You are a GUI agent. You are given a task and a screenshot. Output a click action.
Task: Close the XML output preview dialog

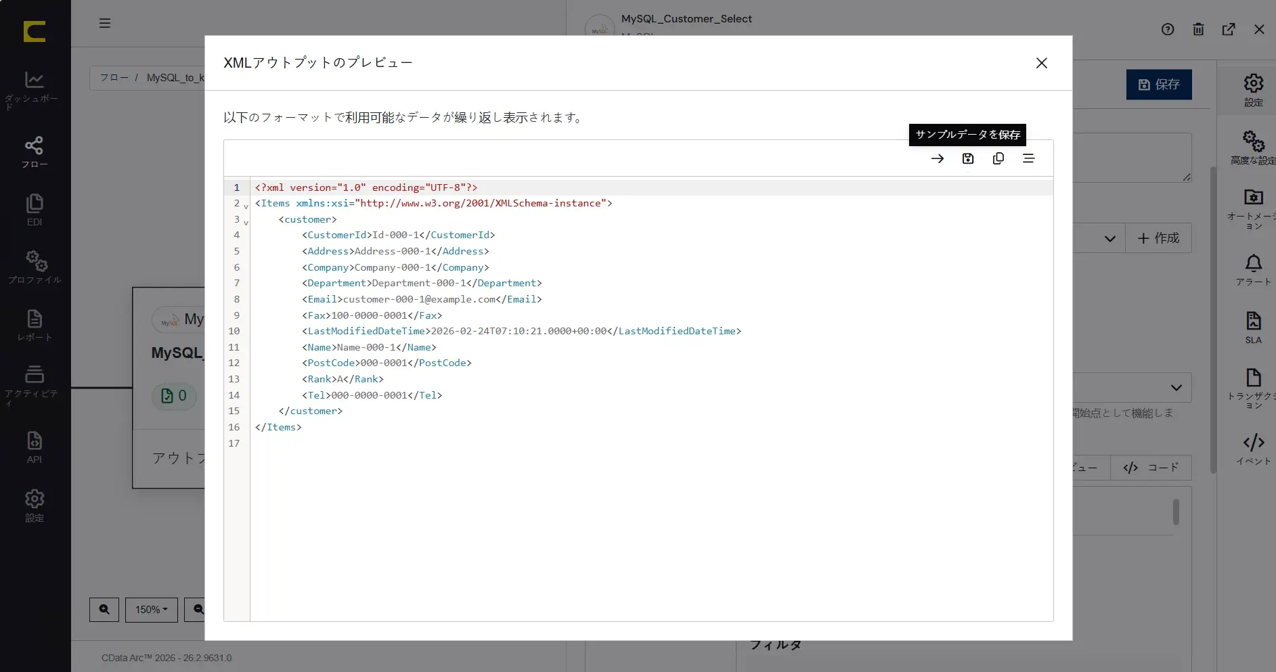[x=1041, y=63]
